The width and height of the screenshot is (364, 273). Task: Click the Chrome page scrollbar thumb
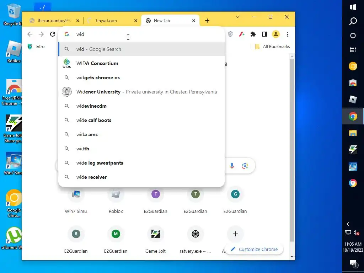coord(292,150)
